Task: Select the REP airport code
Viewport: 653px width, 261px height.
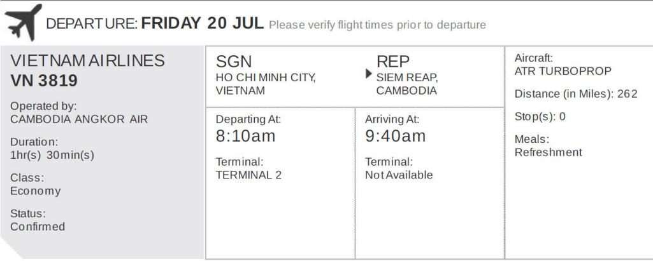Action: coord(393,62)
